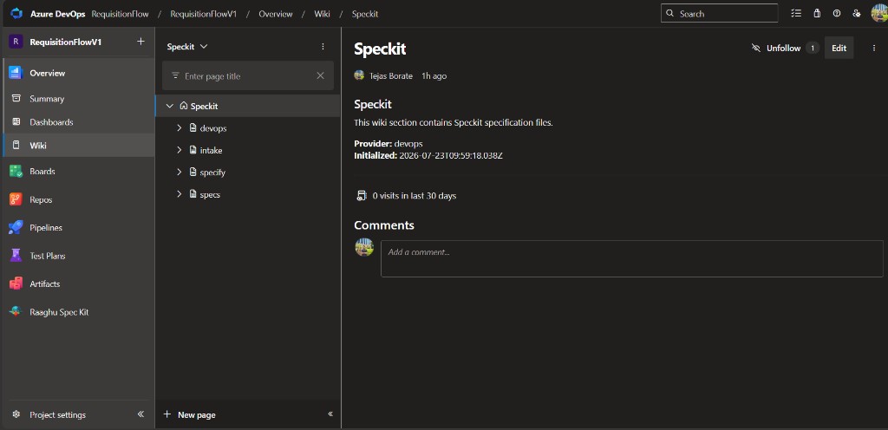Open the profile avatar in top right
Screen dimensions: 888x430
click(879, 13)
